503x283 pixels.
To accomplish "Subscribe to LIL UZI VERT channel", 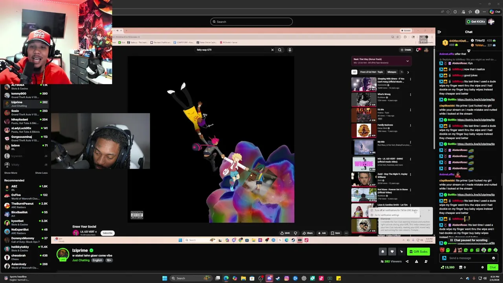I will [107, 233].
